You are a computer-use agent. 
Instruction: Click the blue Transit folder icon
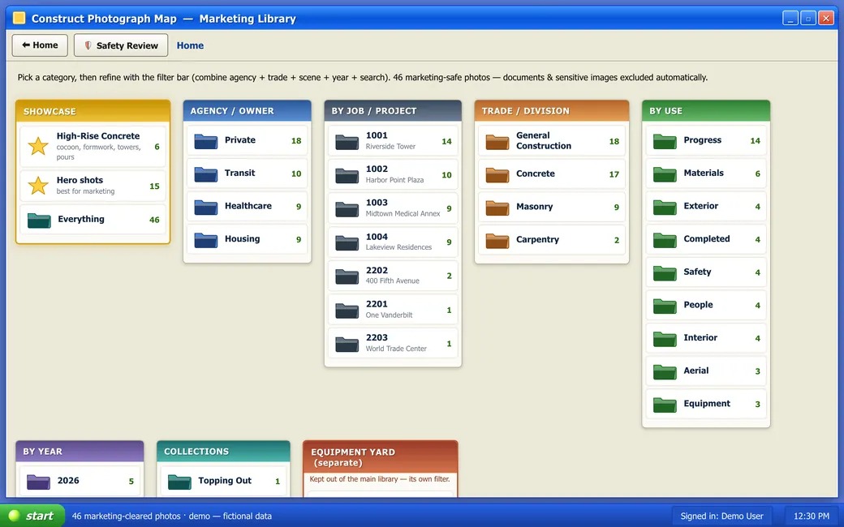(205, 174)
